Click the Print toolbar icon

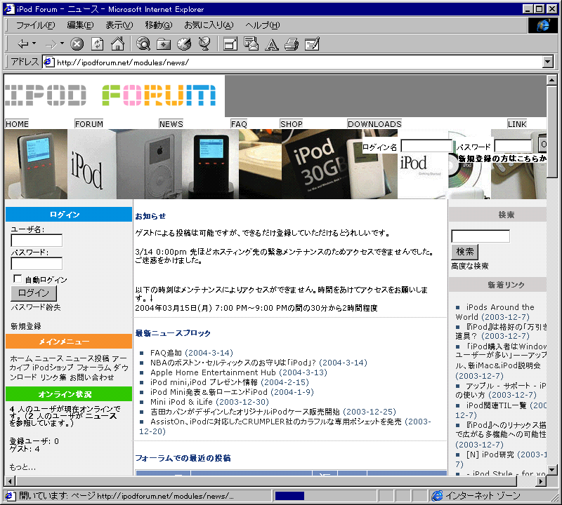[x=292, y=44]
